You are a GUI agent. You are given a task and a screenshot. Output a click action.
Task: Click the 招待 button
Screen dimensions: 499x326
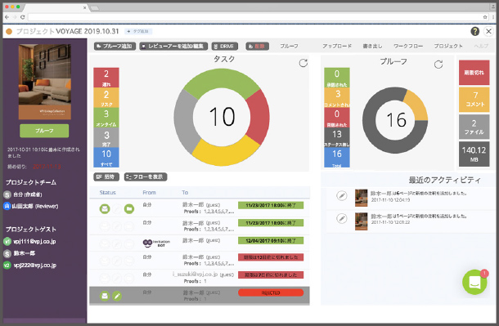click(106, 176)
